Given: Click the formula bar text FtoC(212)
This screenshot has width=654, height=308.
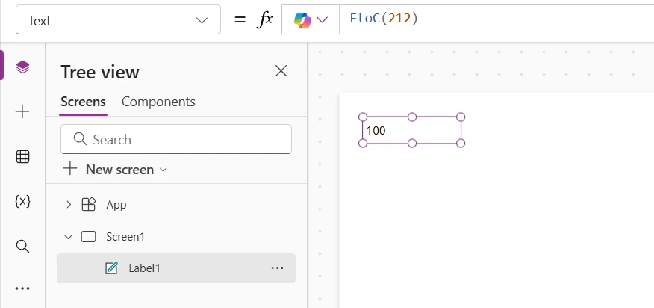Looking at the screenshot, I should coord(383,19).
